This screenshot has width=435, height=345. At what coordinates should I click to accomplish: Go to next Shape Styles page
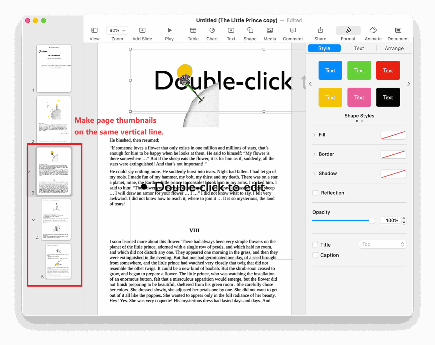(x=409, y=84)
